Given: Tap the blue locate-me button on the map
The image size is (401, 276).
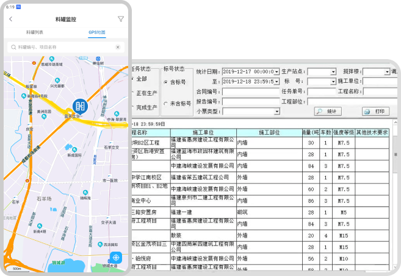Looking at the screenshot, I should 116,258.
